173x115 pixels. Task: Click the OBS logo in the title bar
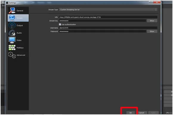click(7, 3)
